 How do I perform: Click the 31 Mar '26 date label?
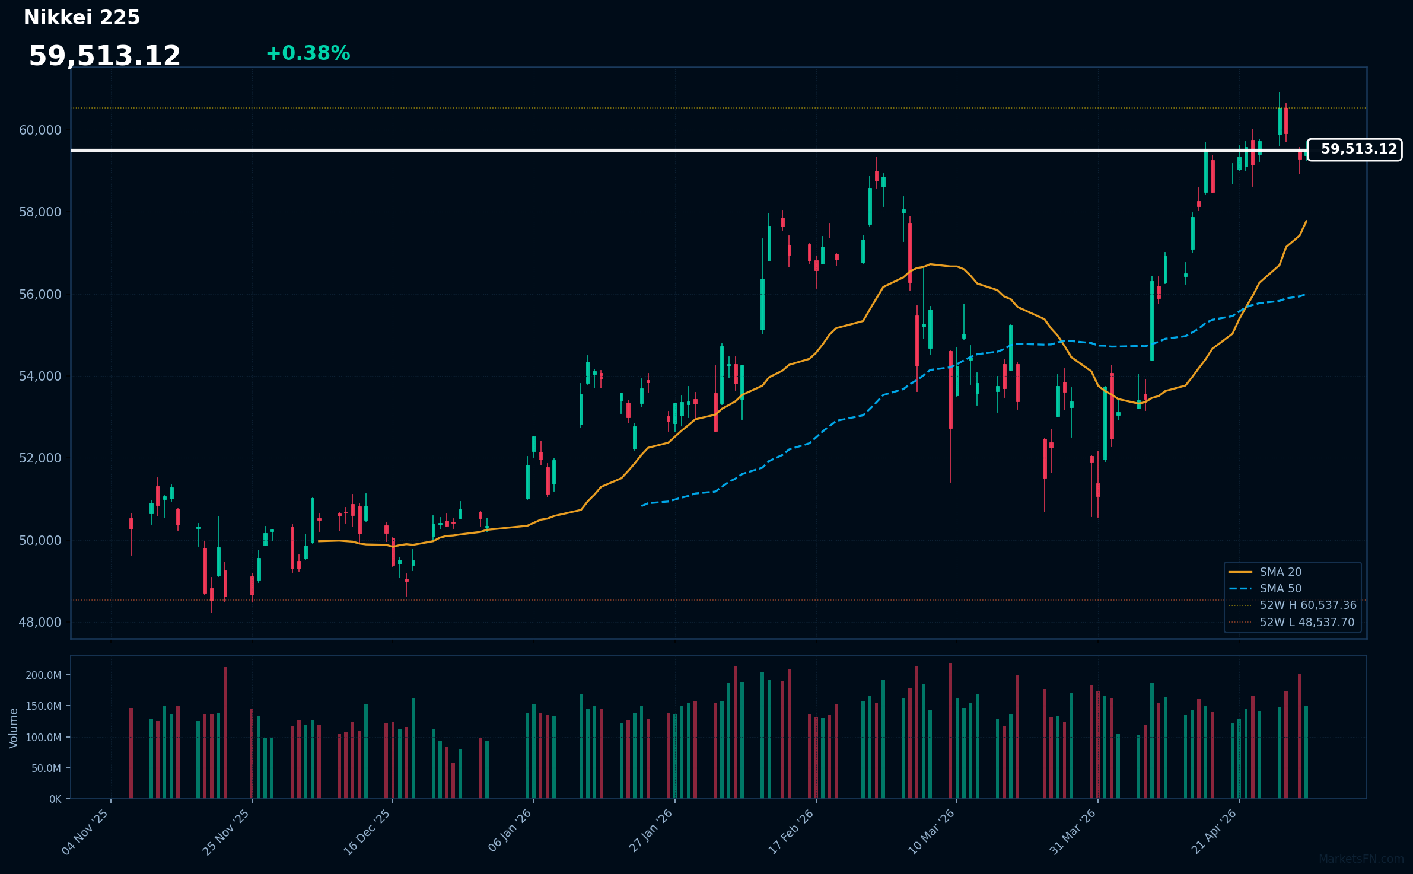tap(1073, 831)
